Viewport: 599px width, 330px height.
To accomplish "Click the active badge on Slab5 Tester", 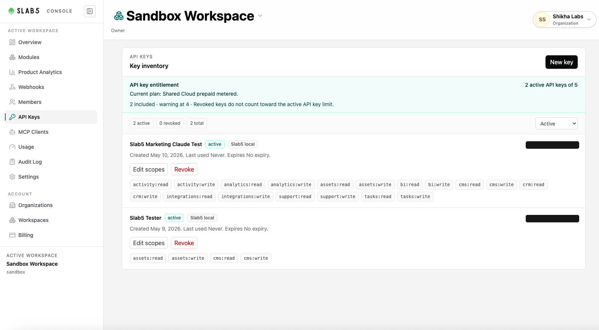I will [x=174, y=218].
